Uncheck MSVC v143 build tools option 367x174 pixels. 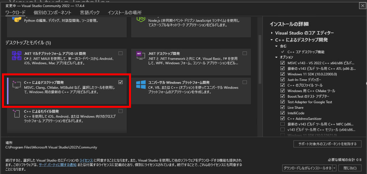click(282, 63)
